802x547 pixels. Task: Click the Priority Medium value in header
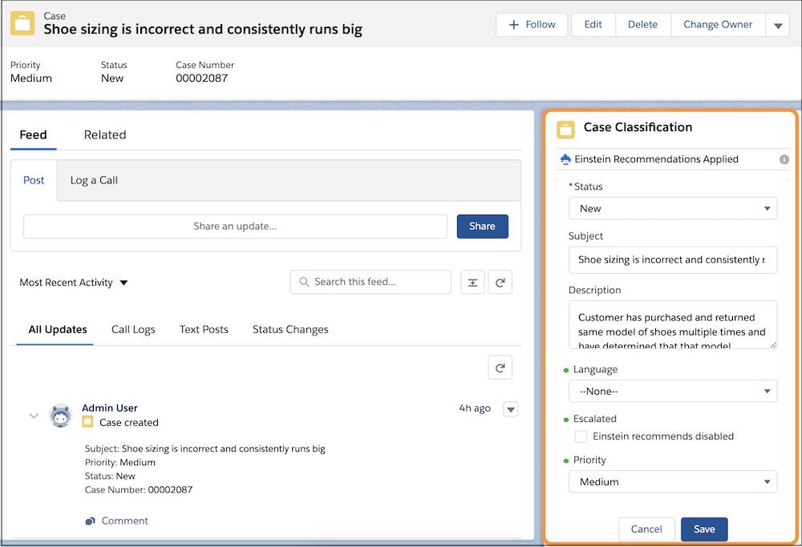tap(31, 78)
